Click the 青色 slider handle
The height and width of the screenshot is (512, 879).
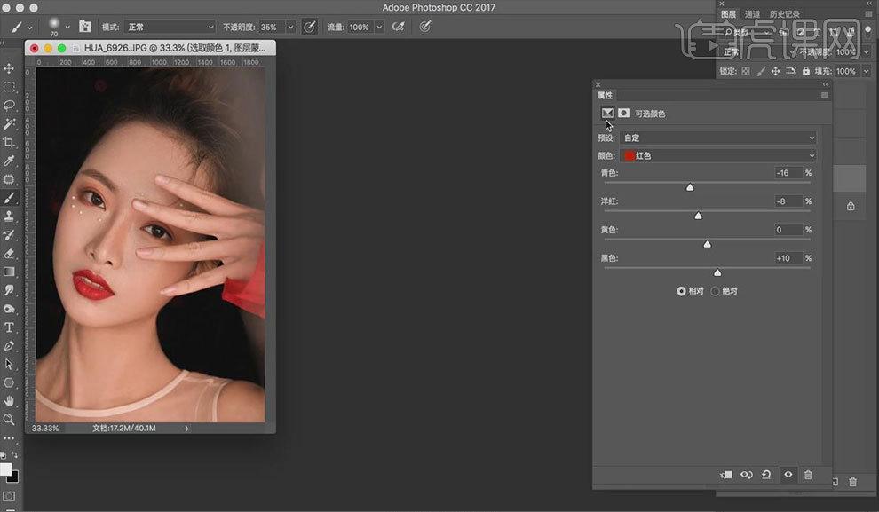[x=690, y=187]
